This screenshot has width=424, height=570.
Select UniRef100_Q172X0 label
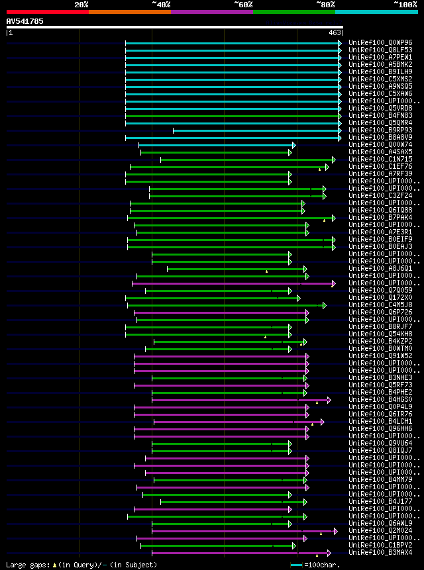click(380, 297)
